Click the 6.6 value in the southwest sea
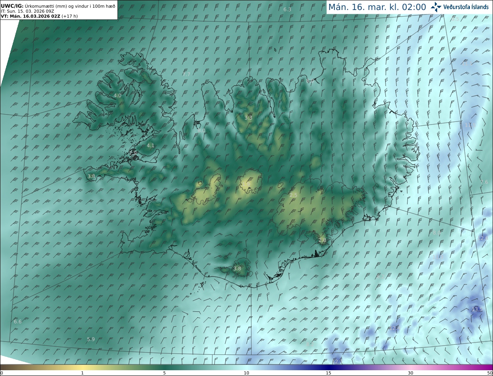 (18, 321)
